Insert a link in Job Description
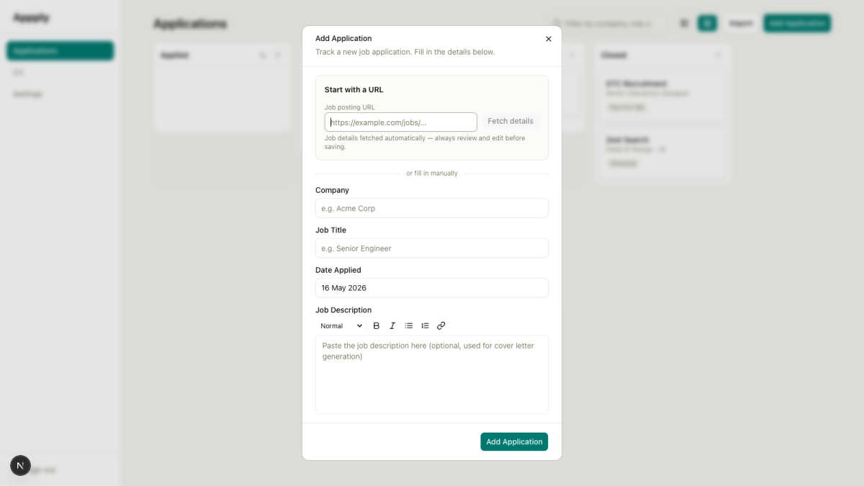Viewport: 864px width, 486px height. point(441,326)
